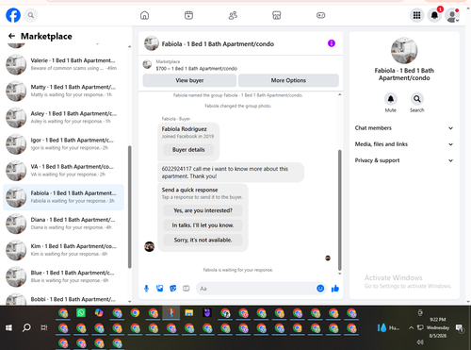Open the Friends tab icon
Image resolution: width=471 pixels, height=350 pixels.
[233, 15]
